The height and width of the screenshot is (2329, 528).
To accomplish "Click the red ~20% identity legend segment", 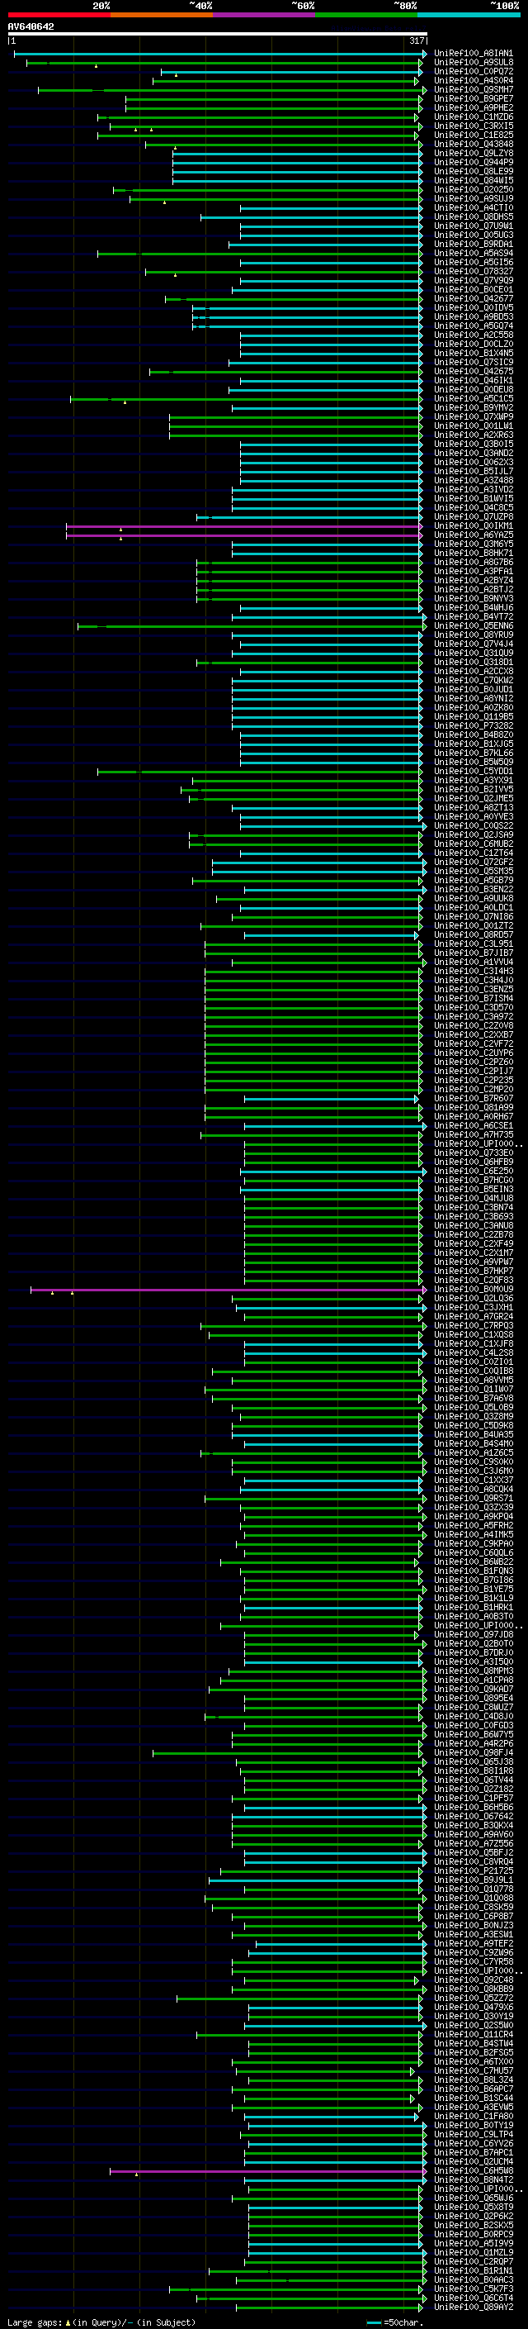I will (59, 15).
